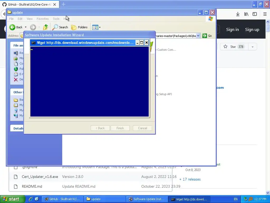270x203 pixels.
Task: Open the Favorites menu in update window
Action: tap(42, 19)
